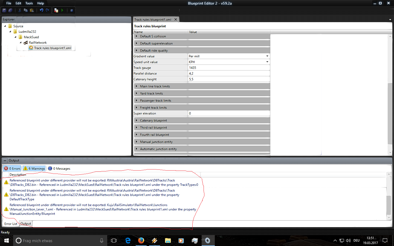The image size is (394, 246).
Task: Open the Tools menu
Action: click(x=29, y=3)
